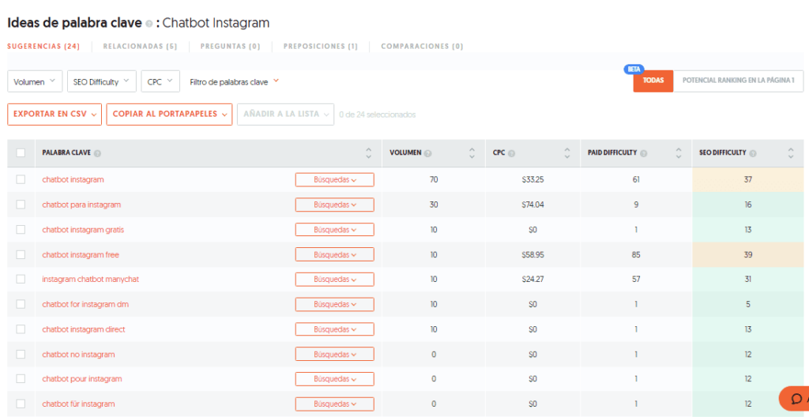
Task: Click the help icon next to Paid Difficulty
Action: coord(645,153)
